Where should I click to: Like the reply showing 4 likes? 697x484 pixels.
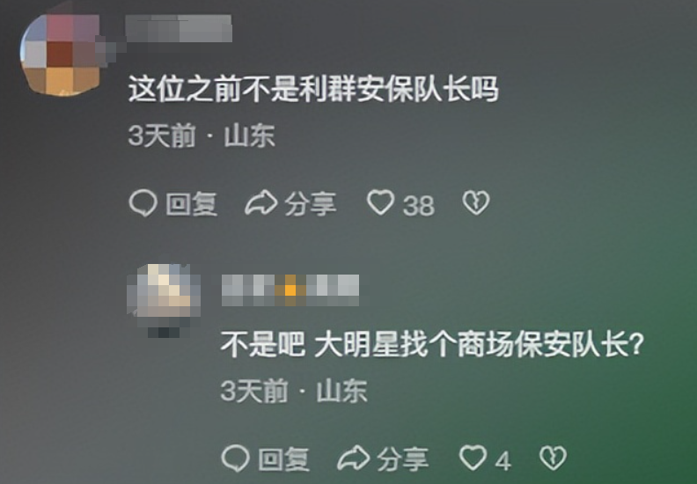(473, 458)
